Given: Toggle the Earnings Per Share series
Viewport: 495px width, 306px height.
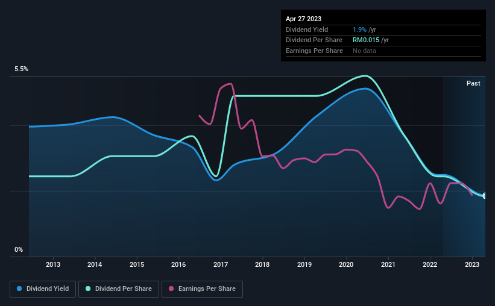Looking at the screenshot, I should pyautogui.click(x=202, y=289).
